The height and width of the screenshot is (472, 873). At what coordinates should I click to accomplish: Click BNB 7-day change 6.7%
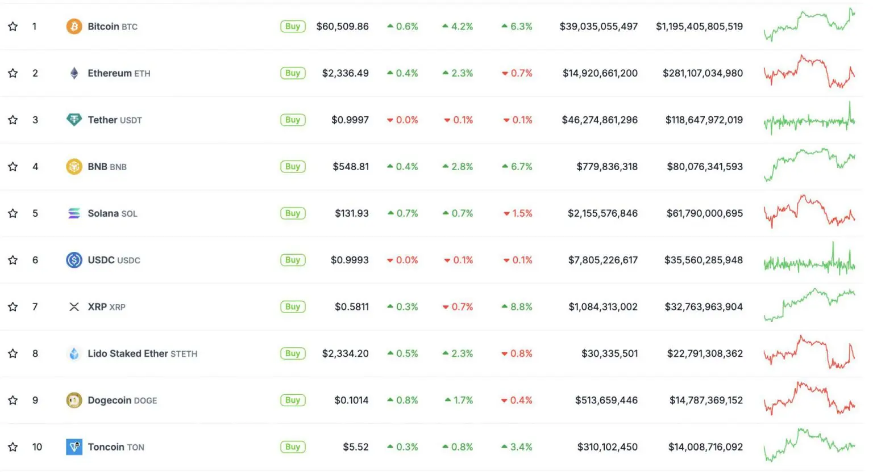(x=517, y=166)
